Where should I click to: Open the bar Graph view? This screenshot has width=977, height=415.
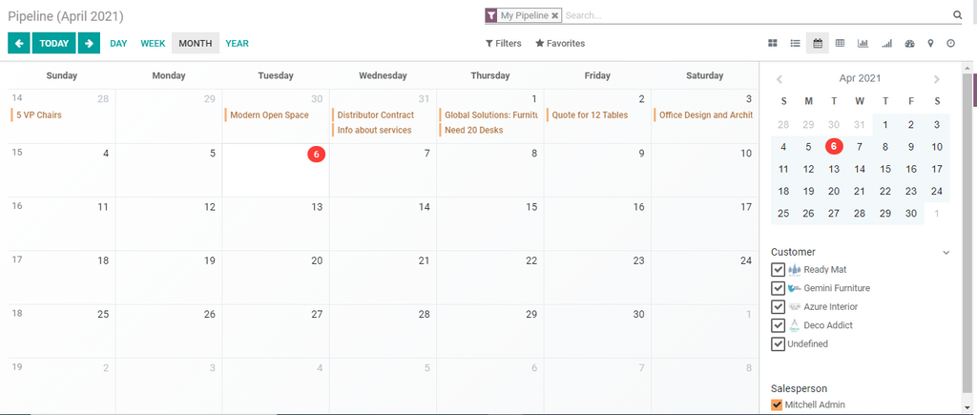tap(863, 43)
